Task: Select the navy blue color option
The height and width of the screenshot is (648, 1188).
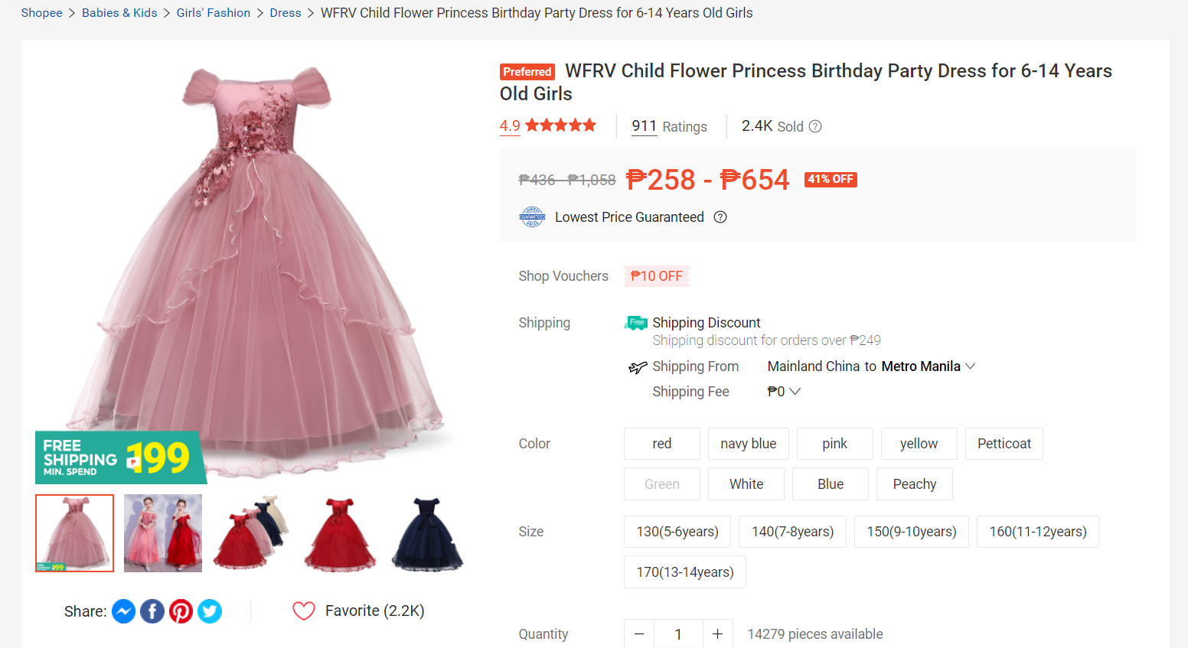Action: point(748,444)
